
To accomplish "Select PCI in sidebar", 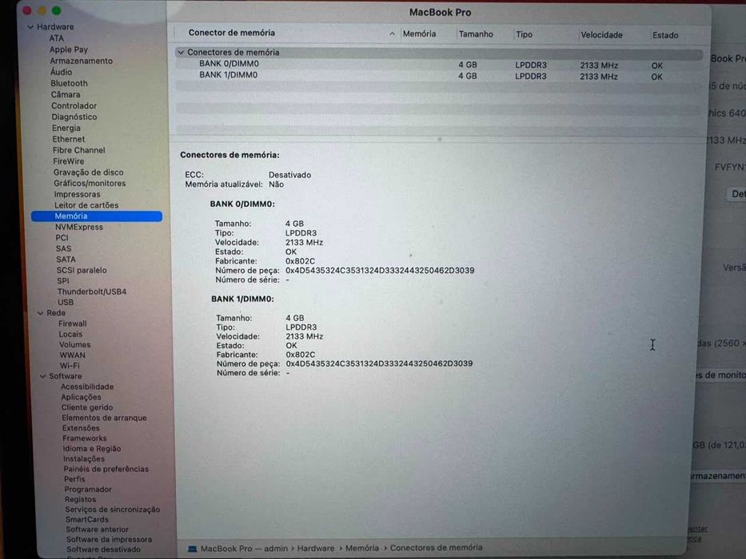I will [62, 238].
